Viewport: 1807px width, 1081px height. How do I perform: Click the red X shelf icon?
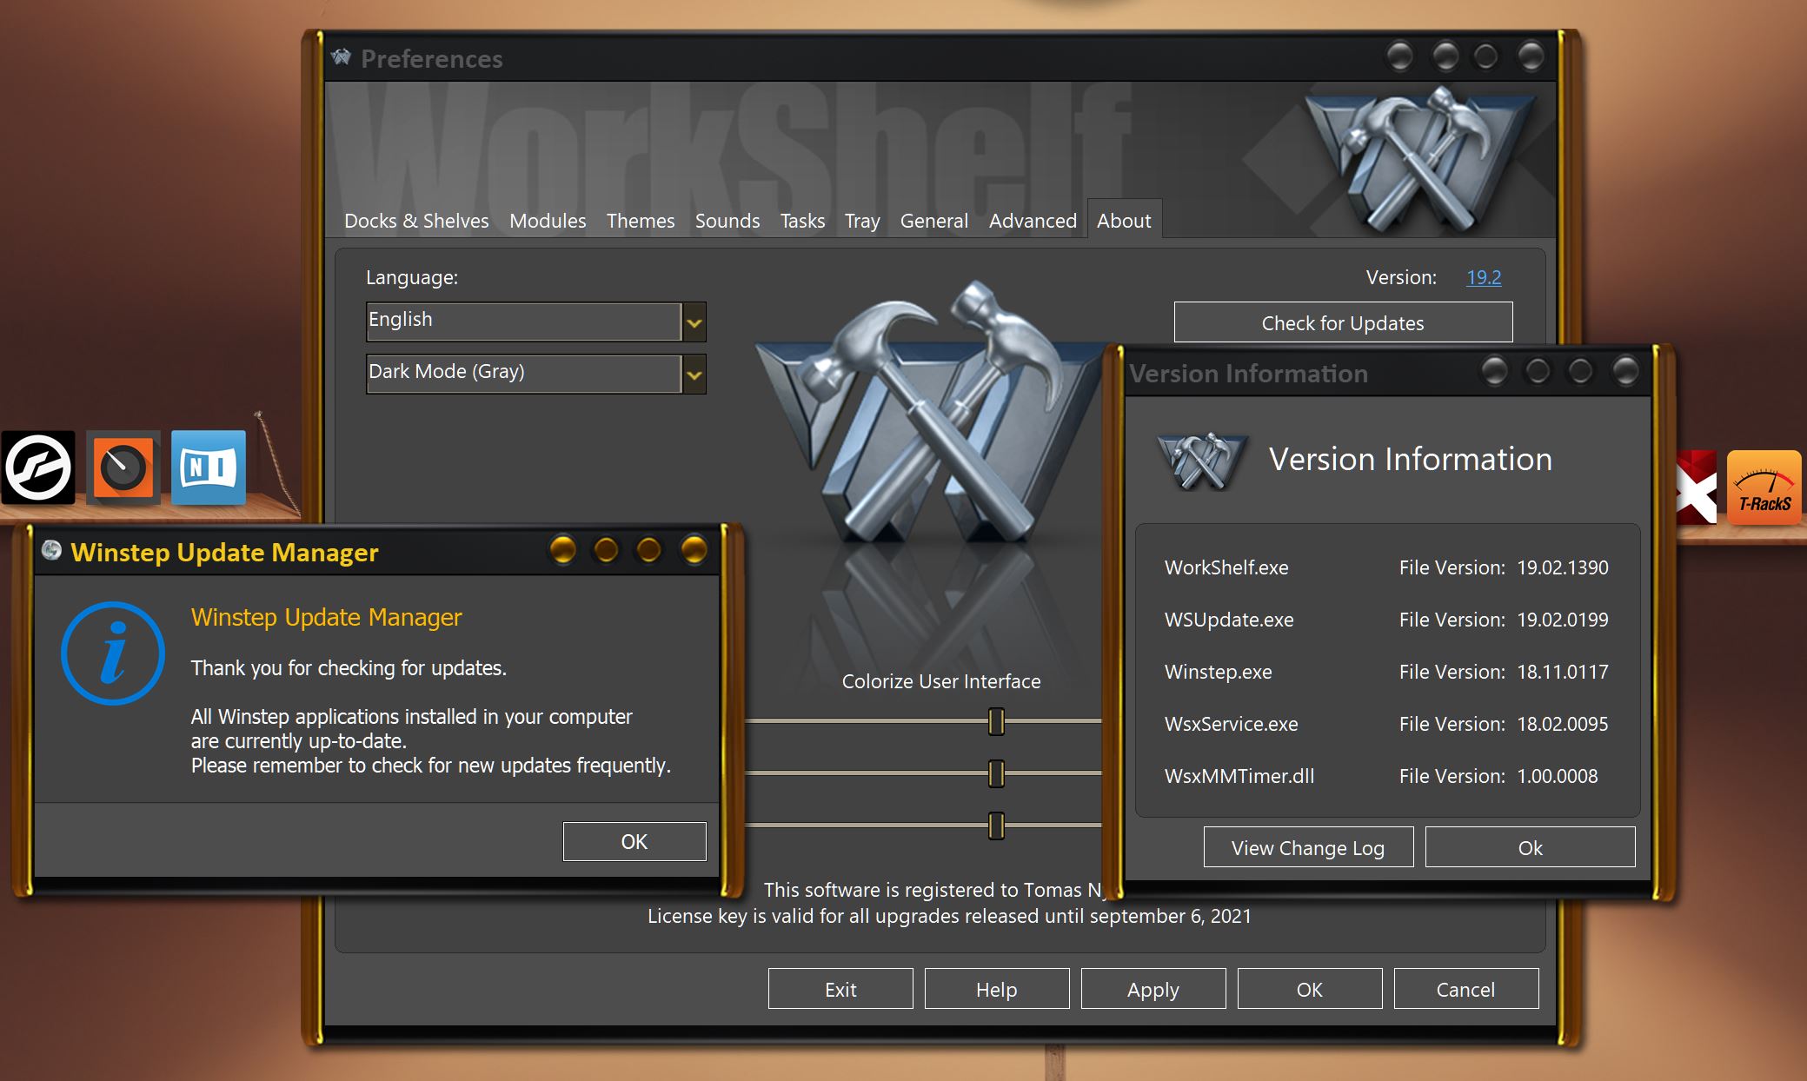[1696, 488]
